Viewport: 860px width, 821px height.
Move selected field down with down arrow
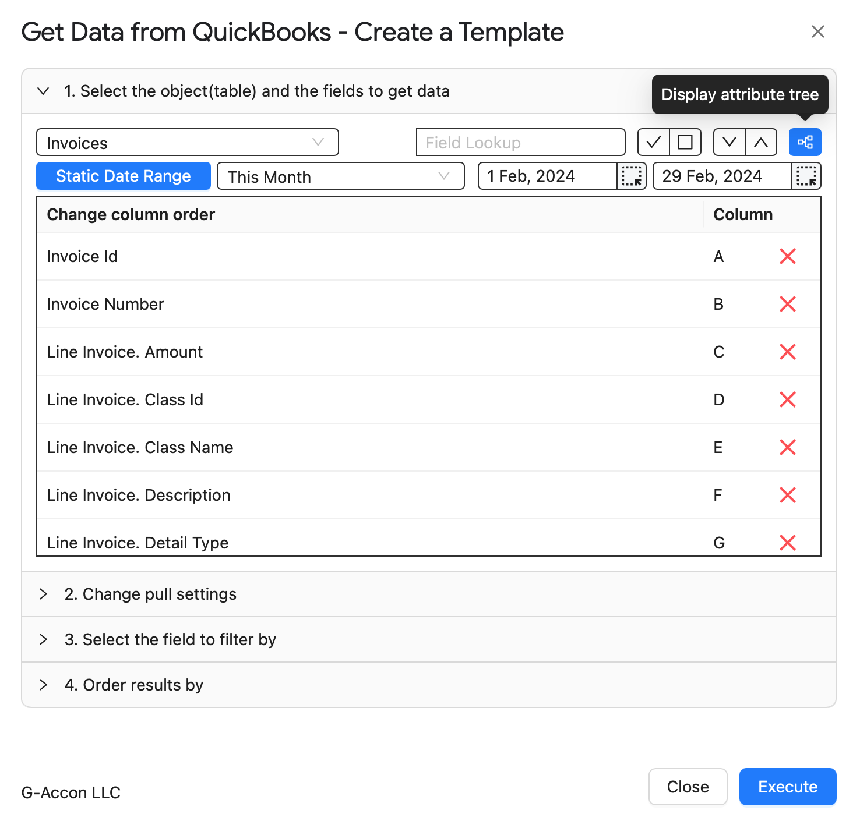tap(729, 142)
